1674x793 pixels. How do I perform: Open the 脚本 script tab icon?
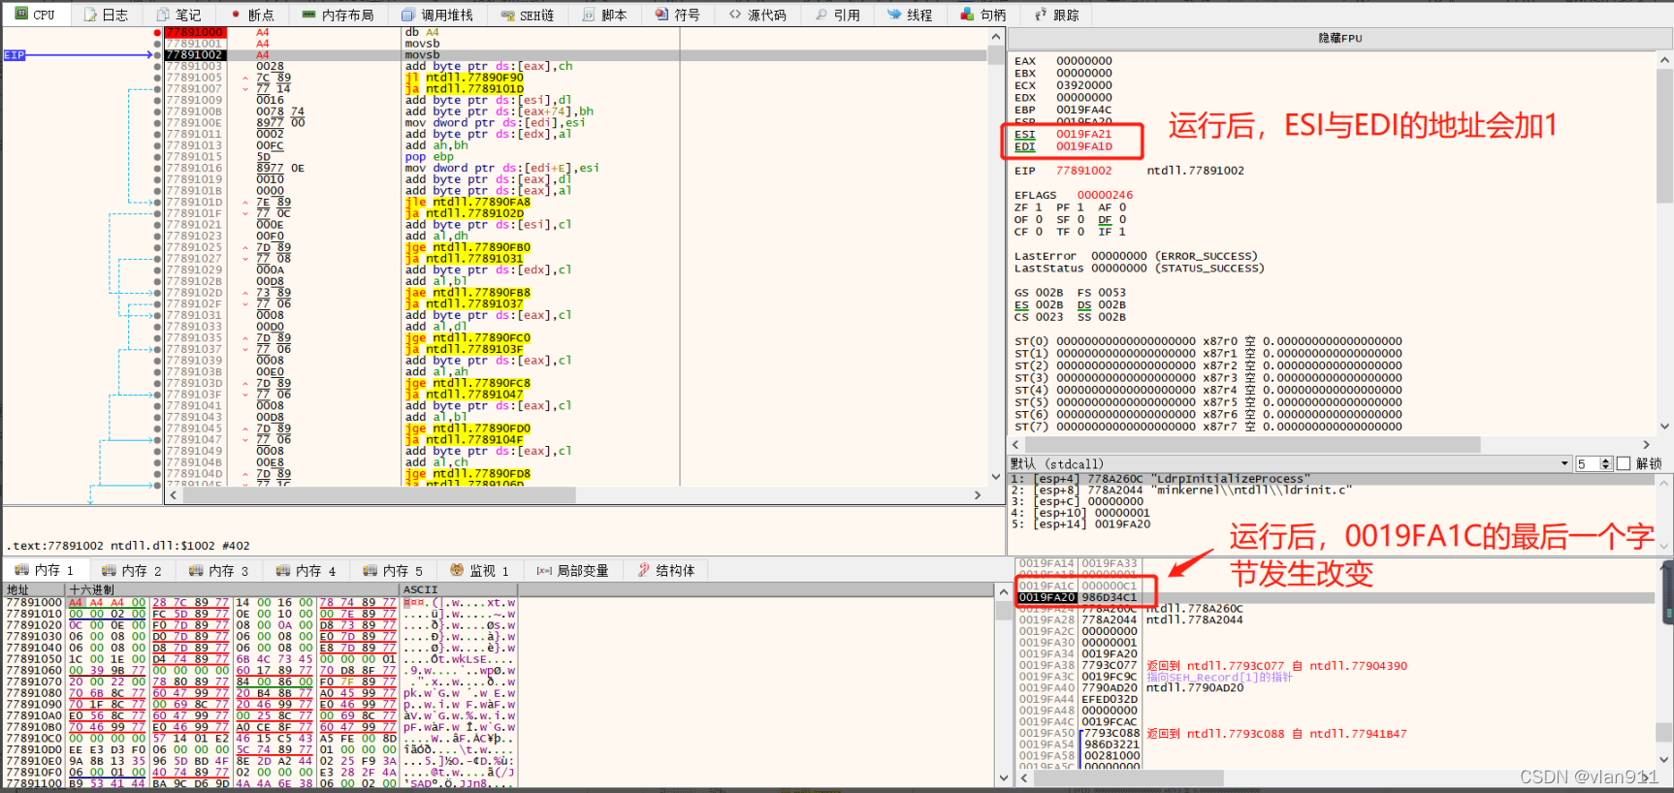coord(589,15)
